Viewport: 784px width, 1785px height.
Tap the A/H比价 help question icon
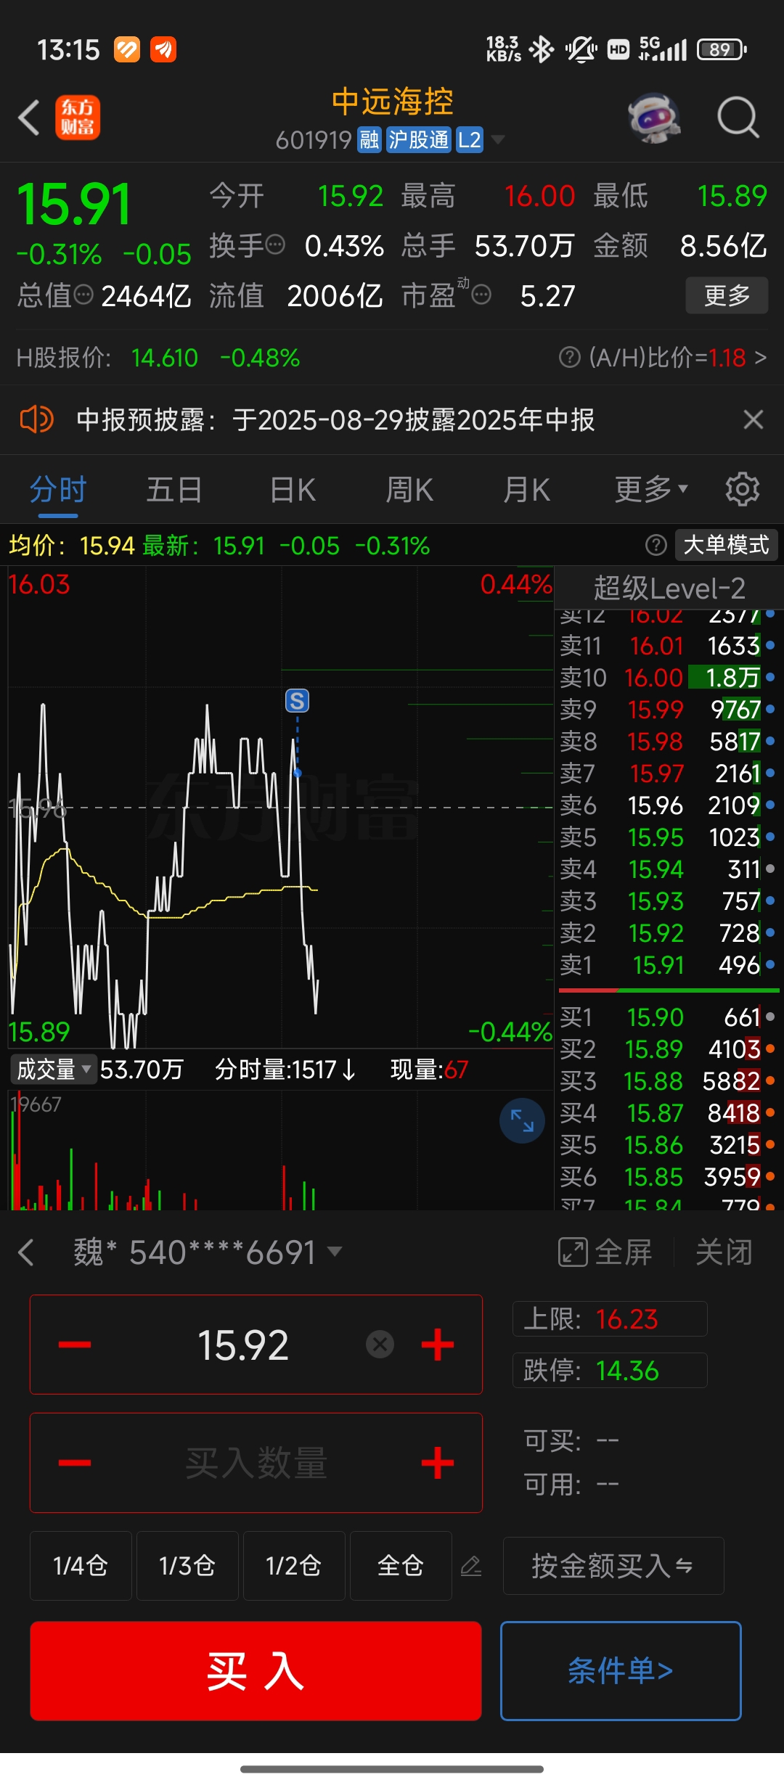click(570, 357)
